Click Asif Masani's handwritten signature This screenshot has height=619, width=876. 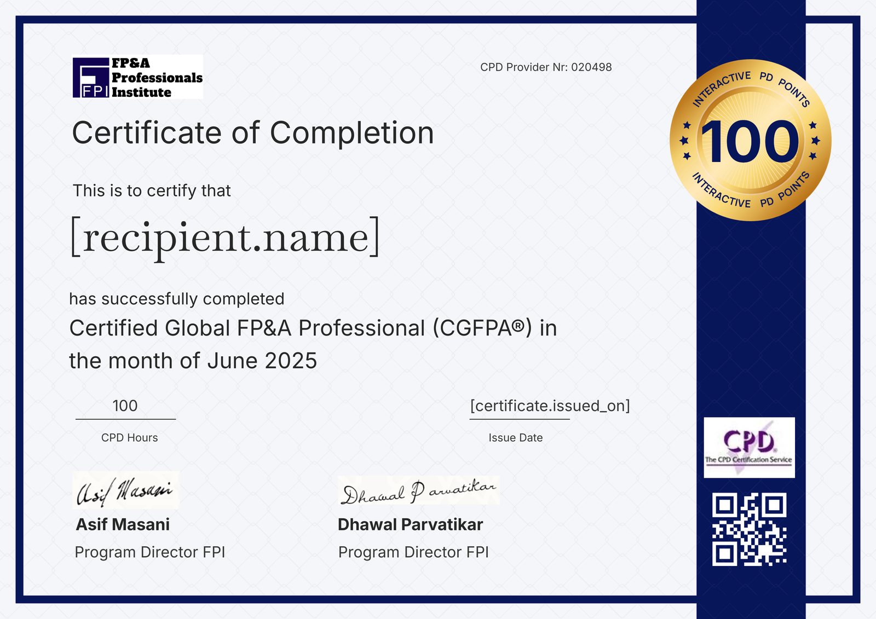click(x=125, y=490)
